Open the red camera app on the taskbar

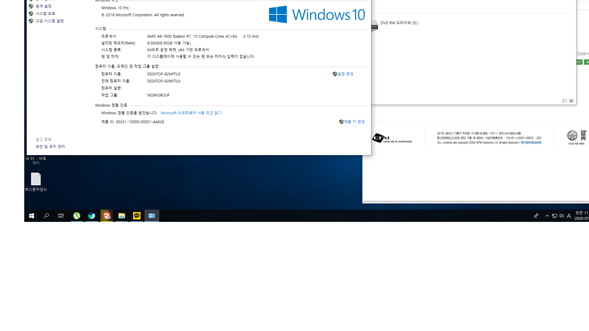[x=107, y=216]
